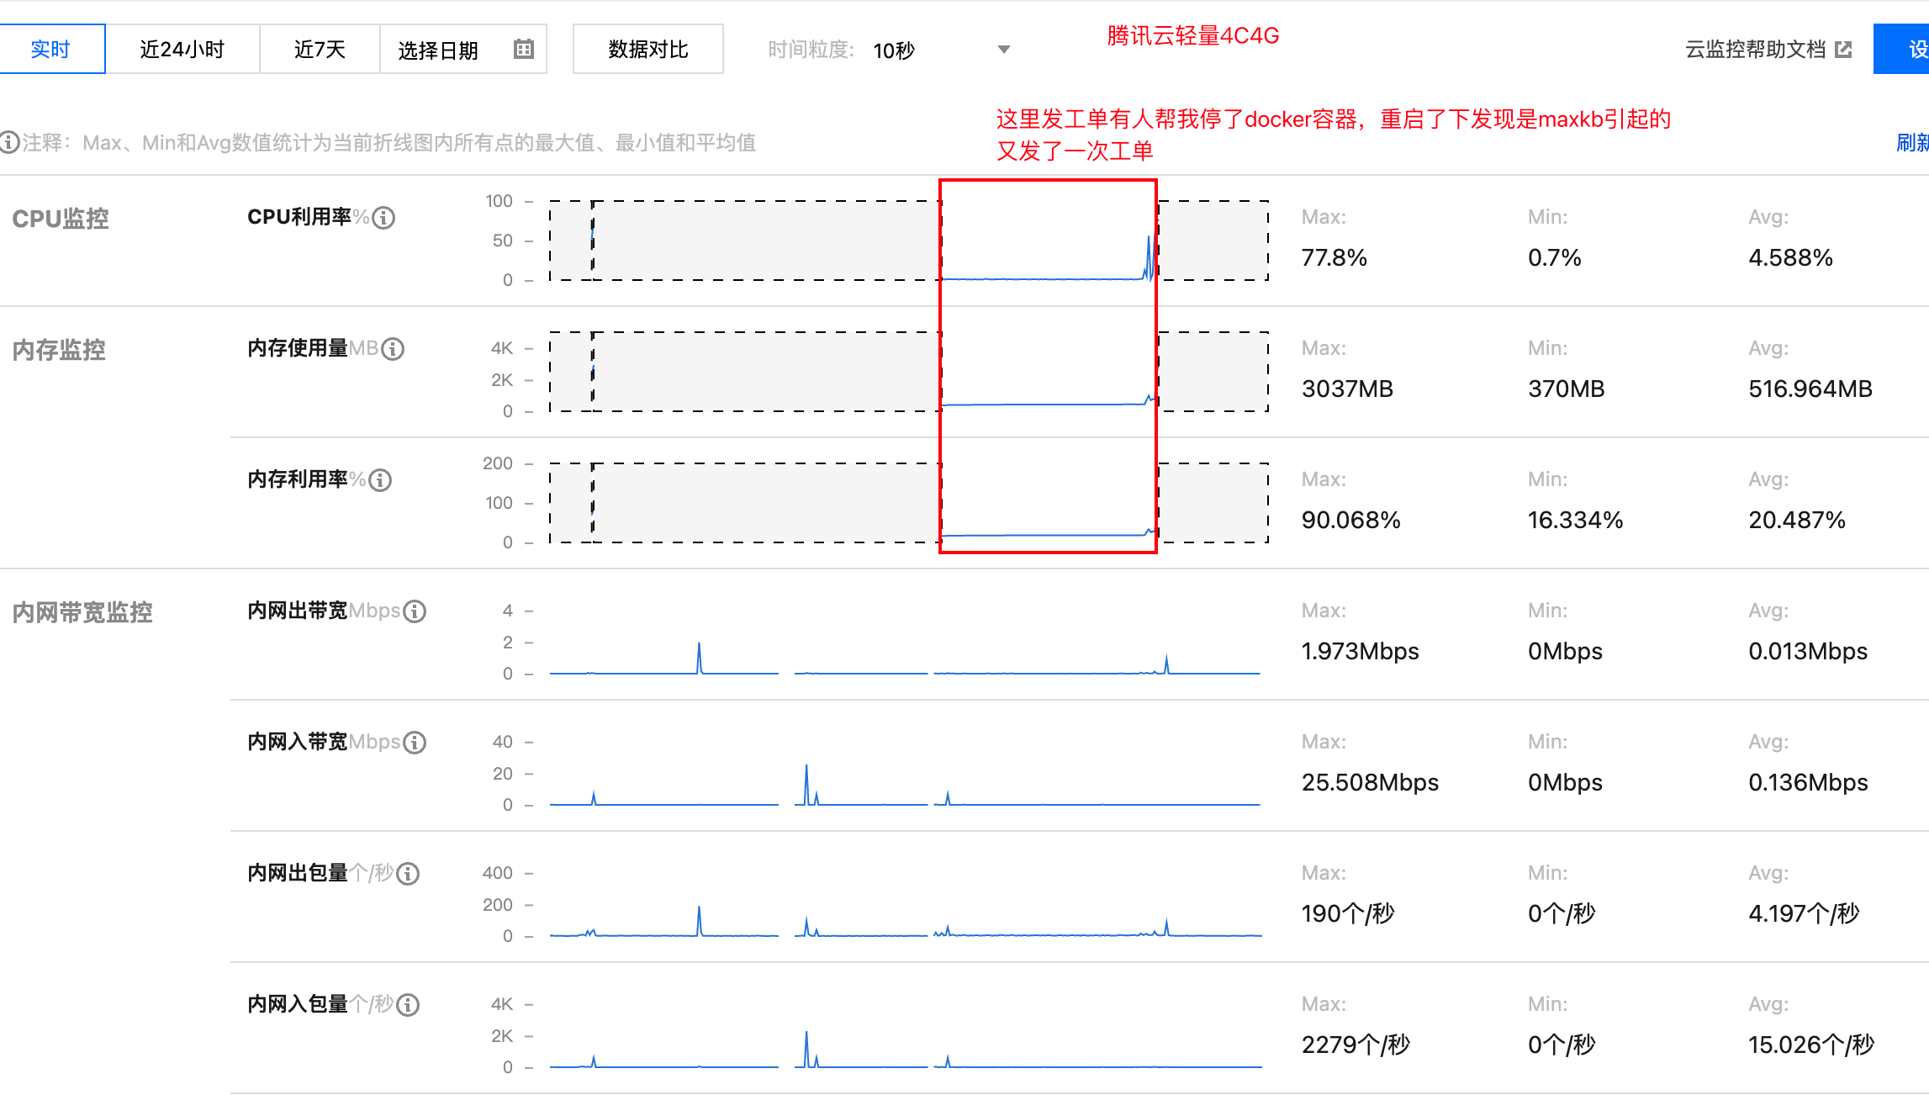Open 云监控帮助文档 link
The height and width of the screenshot is (1095, 1929).
[x=1756, y=50]
